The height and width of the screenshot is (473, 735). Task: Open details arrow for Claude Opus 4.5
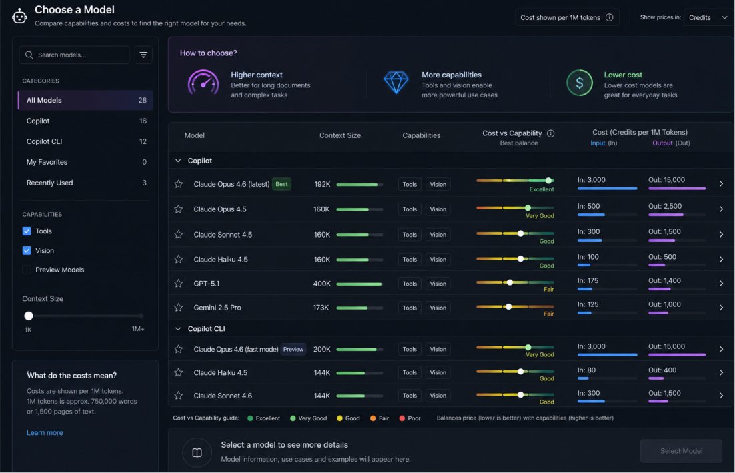point(721,209)
